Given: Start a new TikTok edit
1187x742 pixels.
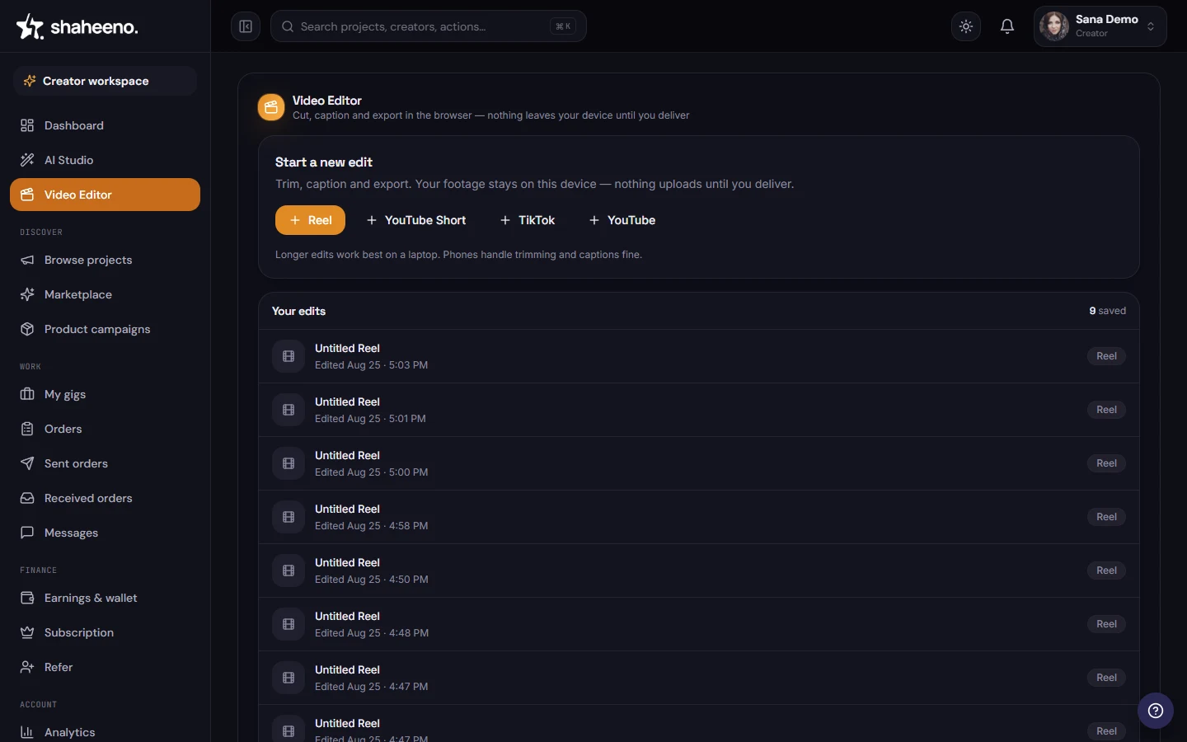Looking at the screenshot, I should (x=528, y=220).
